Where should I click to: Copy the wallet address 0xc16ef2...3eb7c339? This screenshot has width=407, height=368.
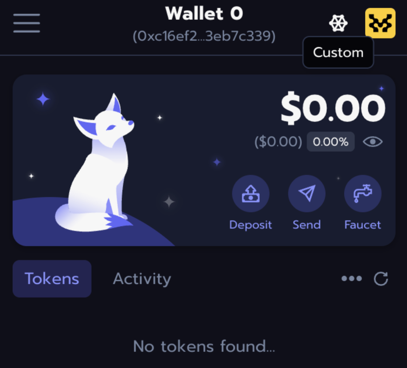click(x=204, y=36)
